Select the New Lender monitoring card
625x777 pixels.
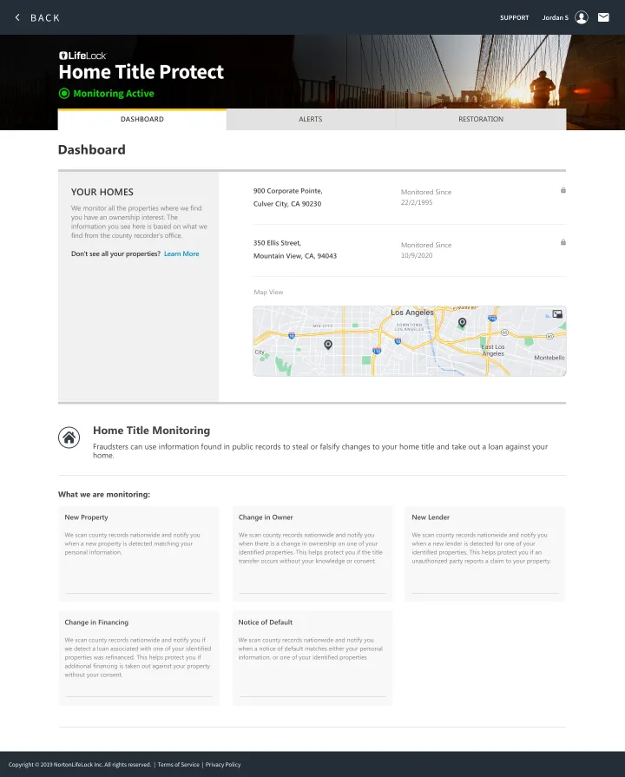point(485,554)
